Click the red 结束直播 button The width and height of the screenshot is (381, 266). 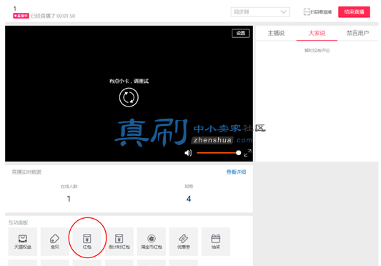354,12
